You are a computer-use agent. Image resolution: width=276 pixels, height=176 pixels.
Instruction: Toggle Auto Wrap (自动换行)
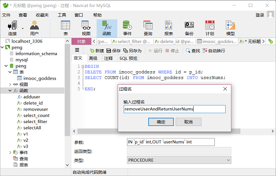(213, 51)
